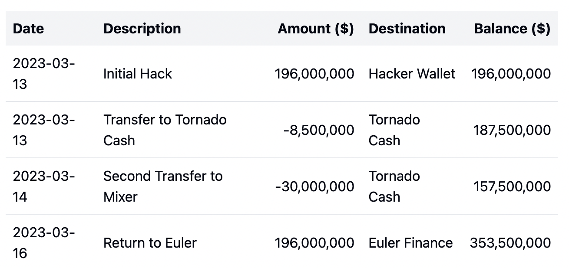This screenshot has width=569, height=268.
Task: Click the Hacker Wallet destination cell
Action: tap(412, 74)
